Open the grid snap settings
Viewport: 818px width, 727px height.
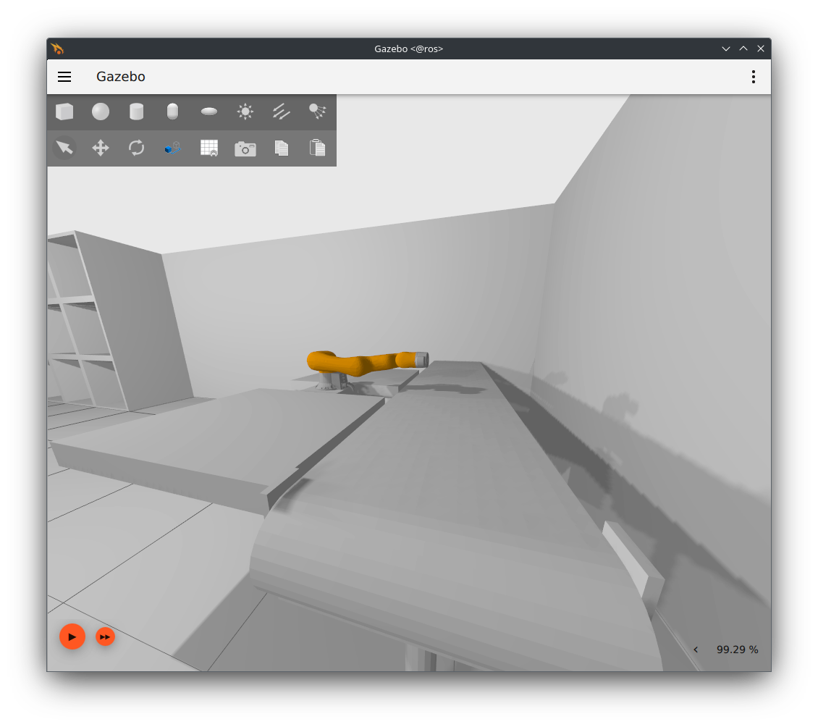click(x=209, y=148)
